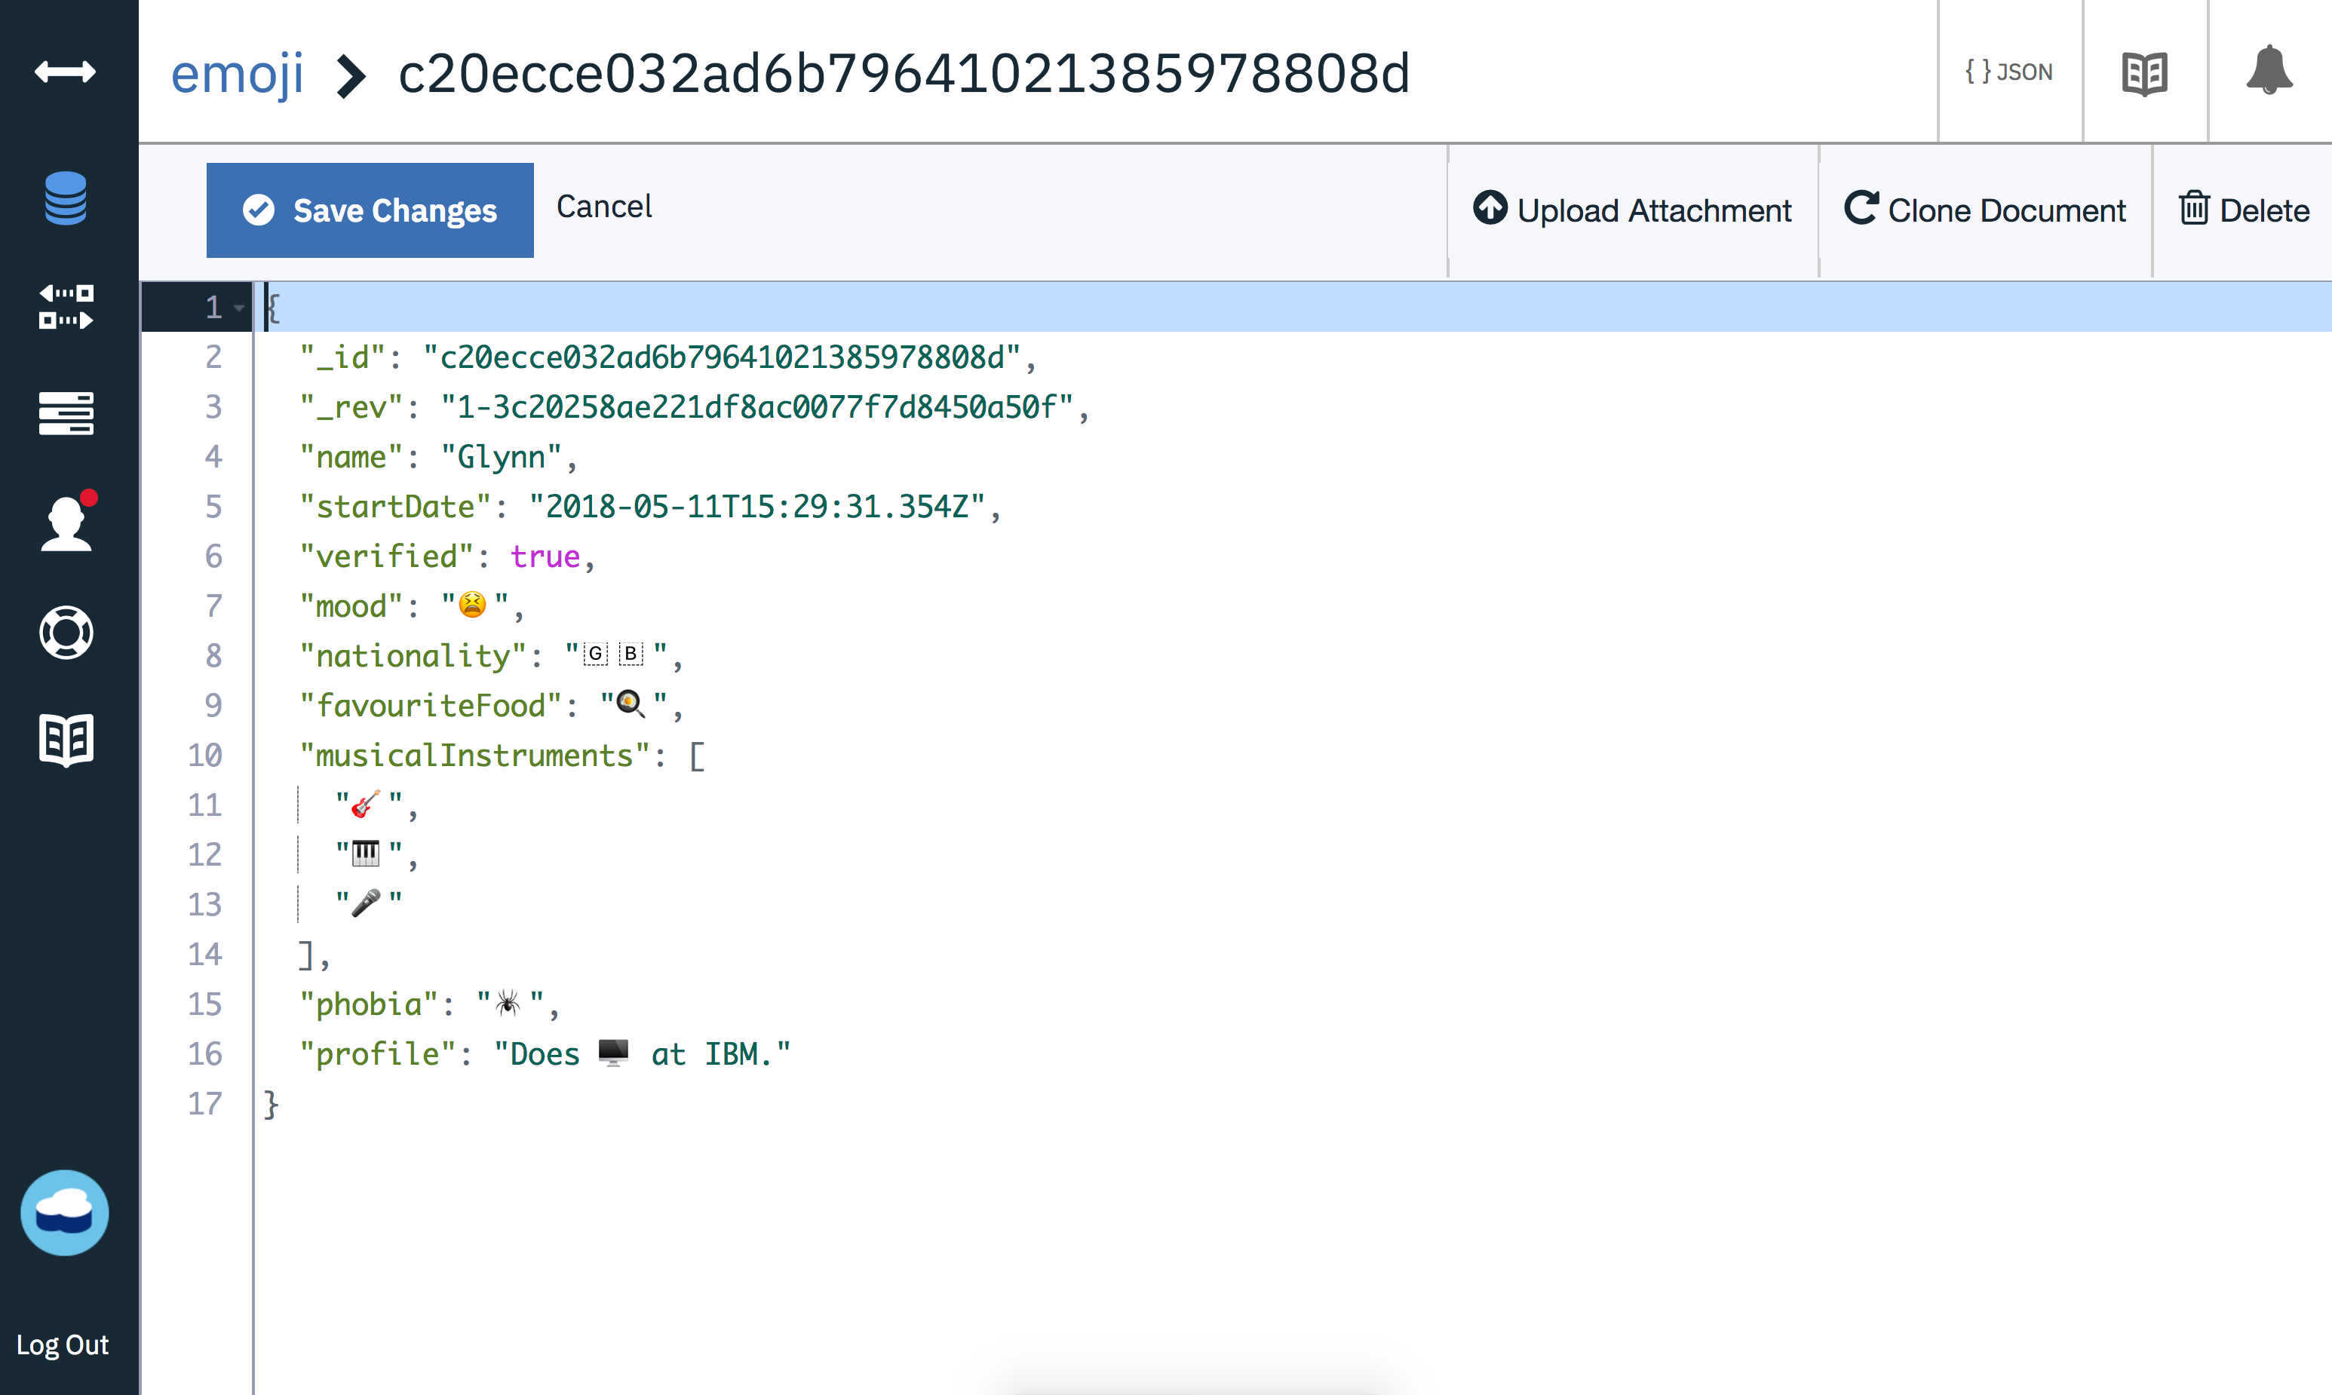
Task: Click the "musicalInstruments" key
Action: 474,755
